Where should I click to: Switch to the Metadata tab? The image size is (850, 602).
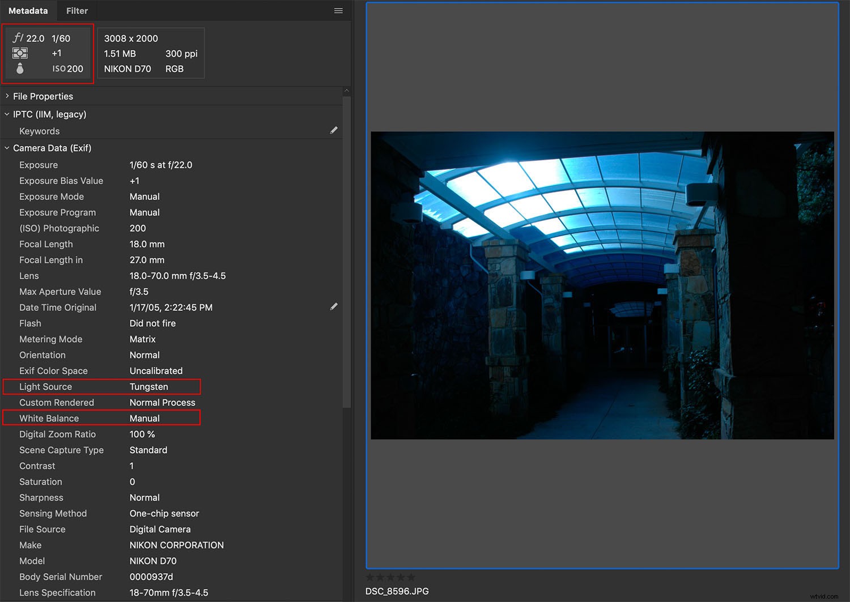(28, 11)
